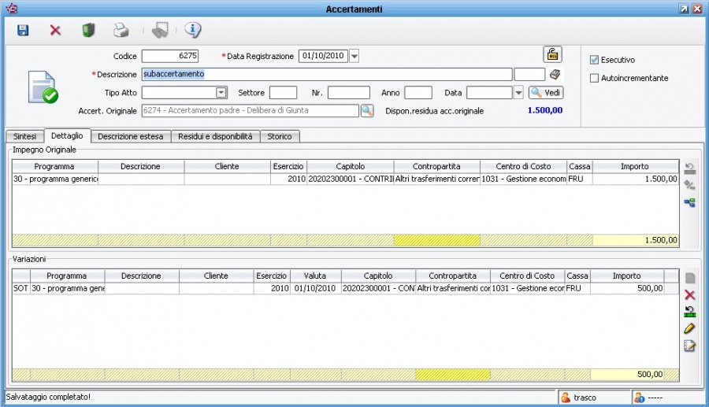Image resolution: width=709 pixels, height=407 pixels.
Task: Enable the Autoincrementante checkbox
Action: [x=595, y=78]
